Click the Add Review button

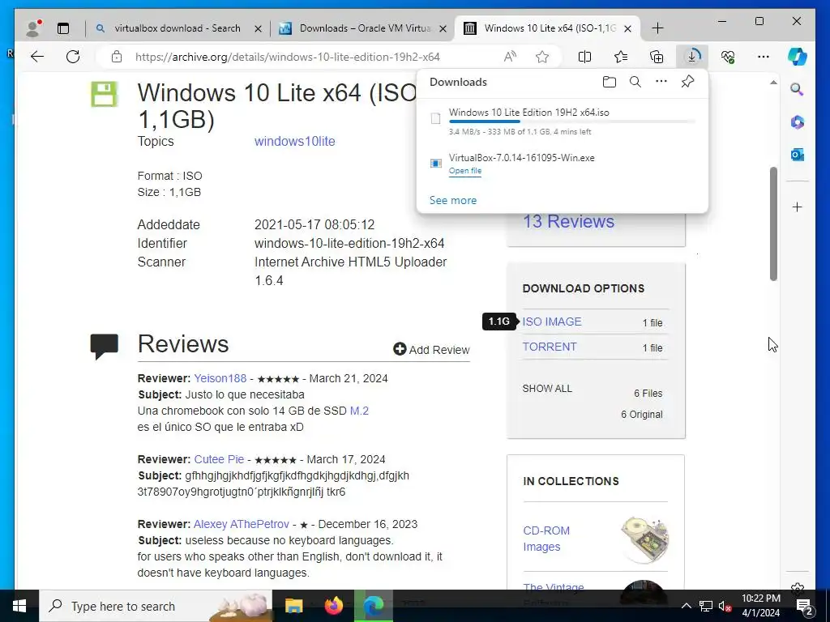point(431,350)
